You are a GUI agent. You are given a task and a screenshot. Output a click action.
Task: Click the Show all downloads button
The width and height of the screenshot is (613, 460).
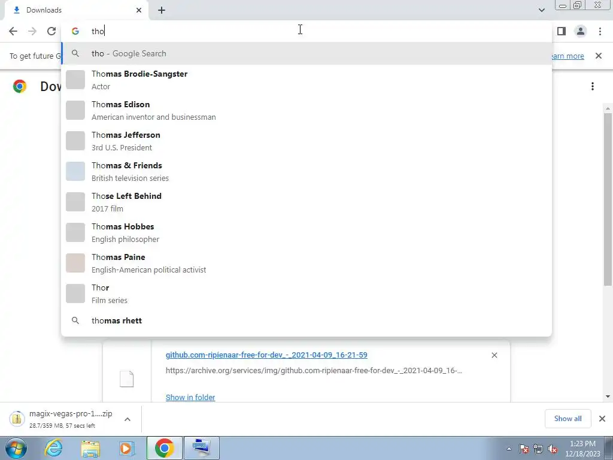568,419
